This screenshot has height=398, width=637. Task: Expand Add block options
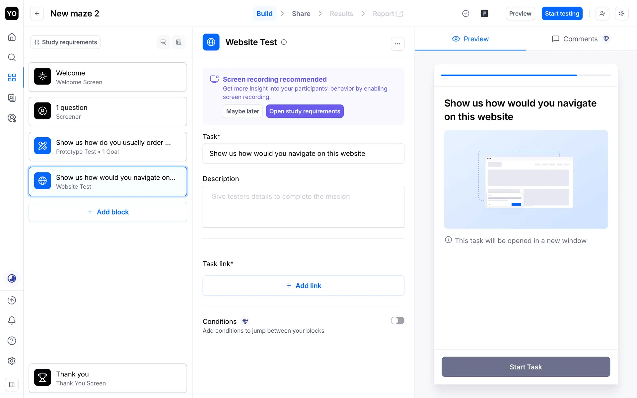pos(108,212)
